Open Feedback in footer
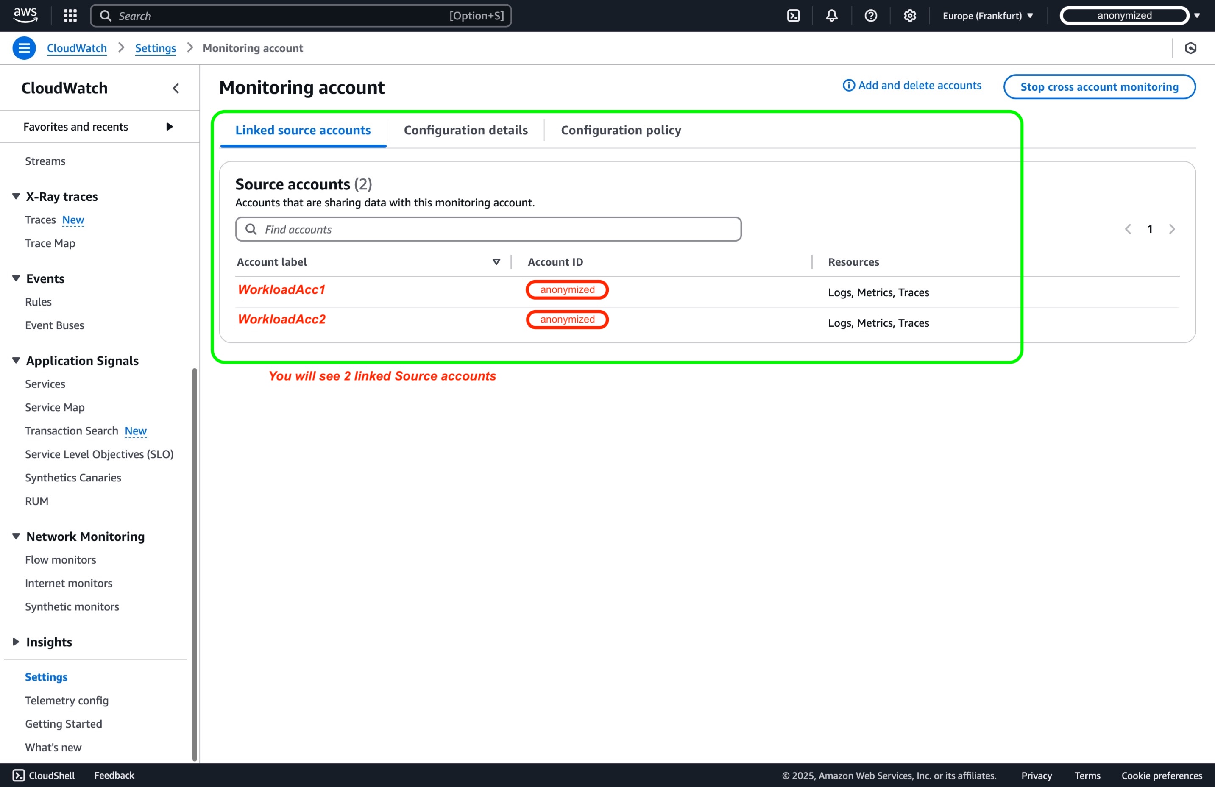The image size is (1215, 787). (x=114, y=775)
